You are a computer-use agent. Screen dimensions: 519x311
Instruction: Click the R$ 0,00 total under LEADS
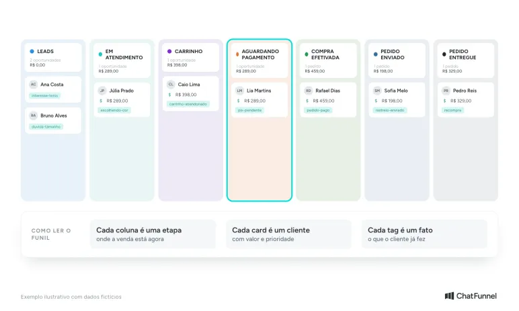click(38, 65)
